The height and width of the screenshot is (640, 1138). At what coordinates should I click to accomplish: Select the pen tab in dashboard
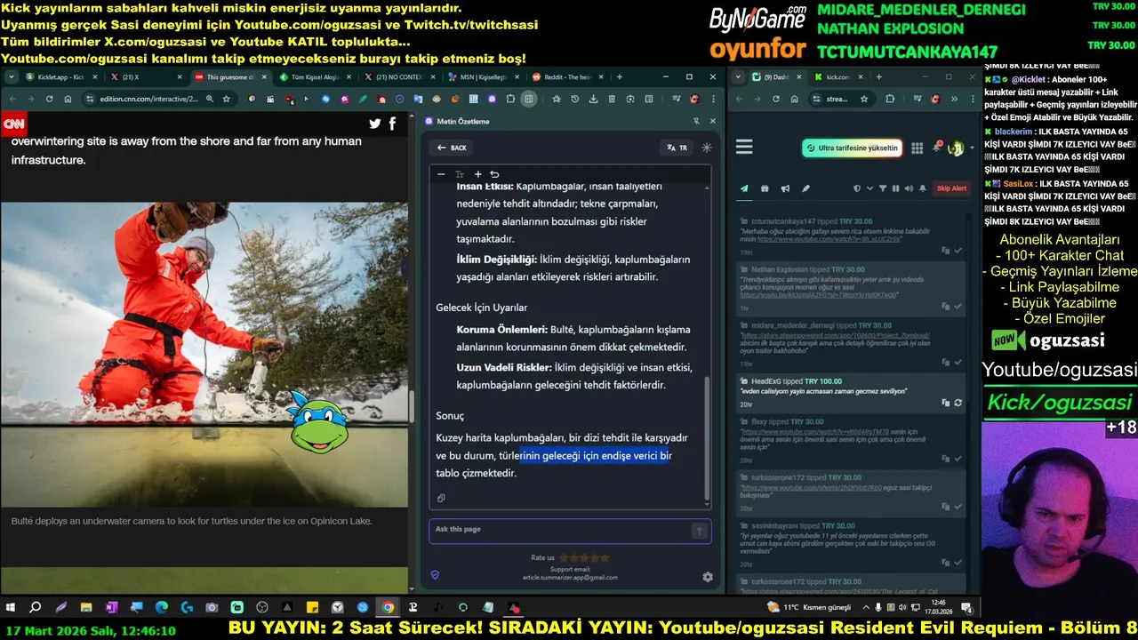[x=805, y=188]
